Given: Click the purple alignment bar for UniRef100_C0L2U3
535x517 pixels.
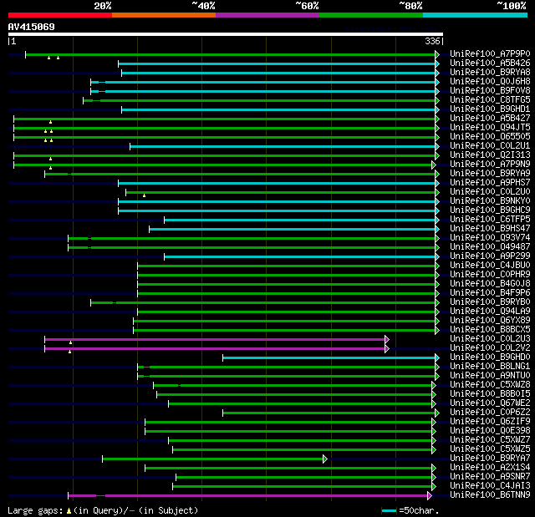Looking at the screenshot, I should pyautogui.click(x=215, y=339).
